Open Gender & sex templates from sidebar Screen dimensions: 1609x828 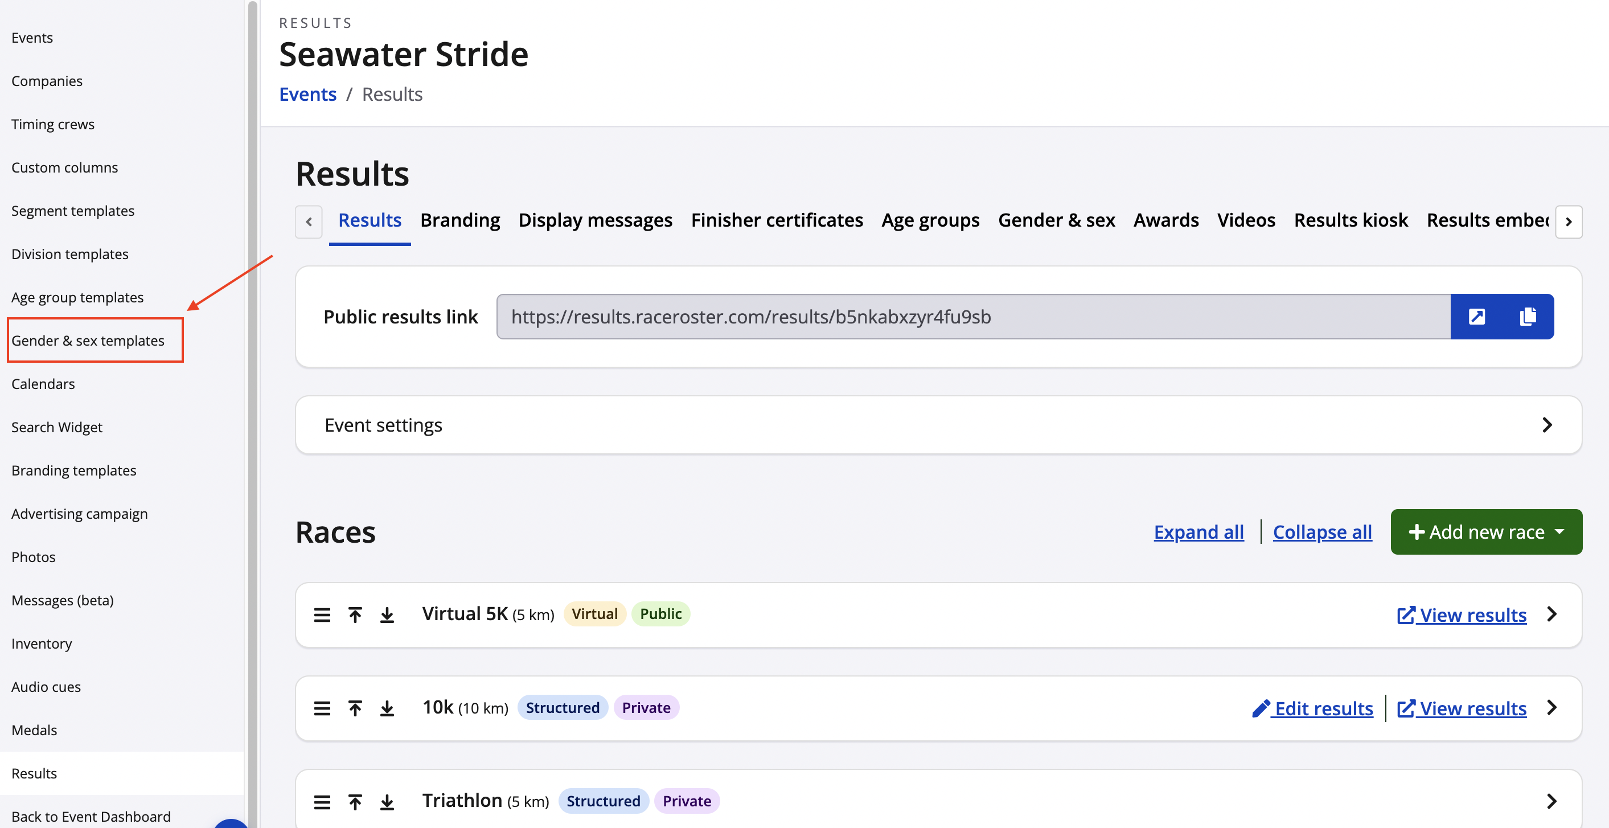(x=88, y=340)
